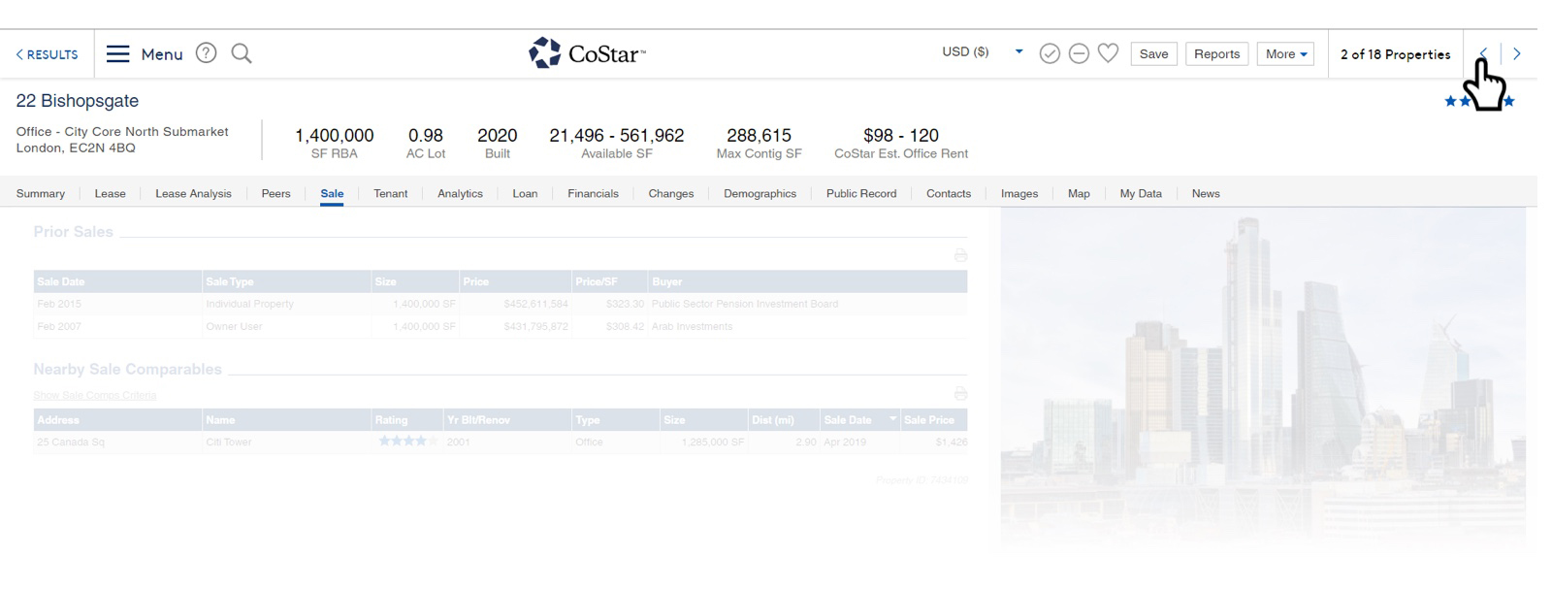Open search with the magnifying glass icon
The width and height of the screenshot is (1552, 590).
[x=242, y=53]
